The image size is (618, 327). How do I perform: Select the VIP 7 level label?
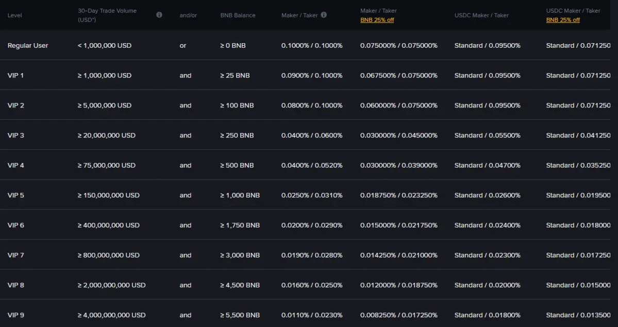point(16,255)
